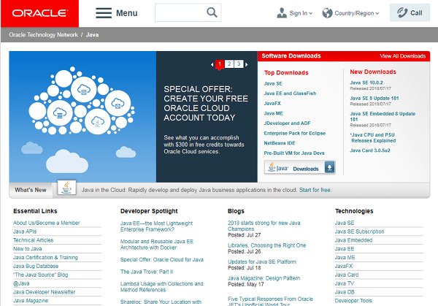Open New to Java link
438x306 pixels.
pyautogui.click(x=28, y=249)
